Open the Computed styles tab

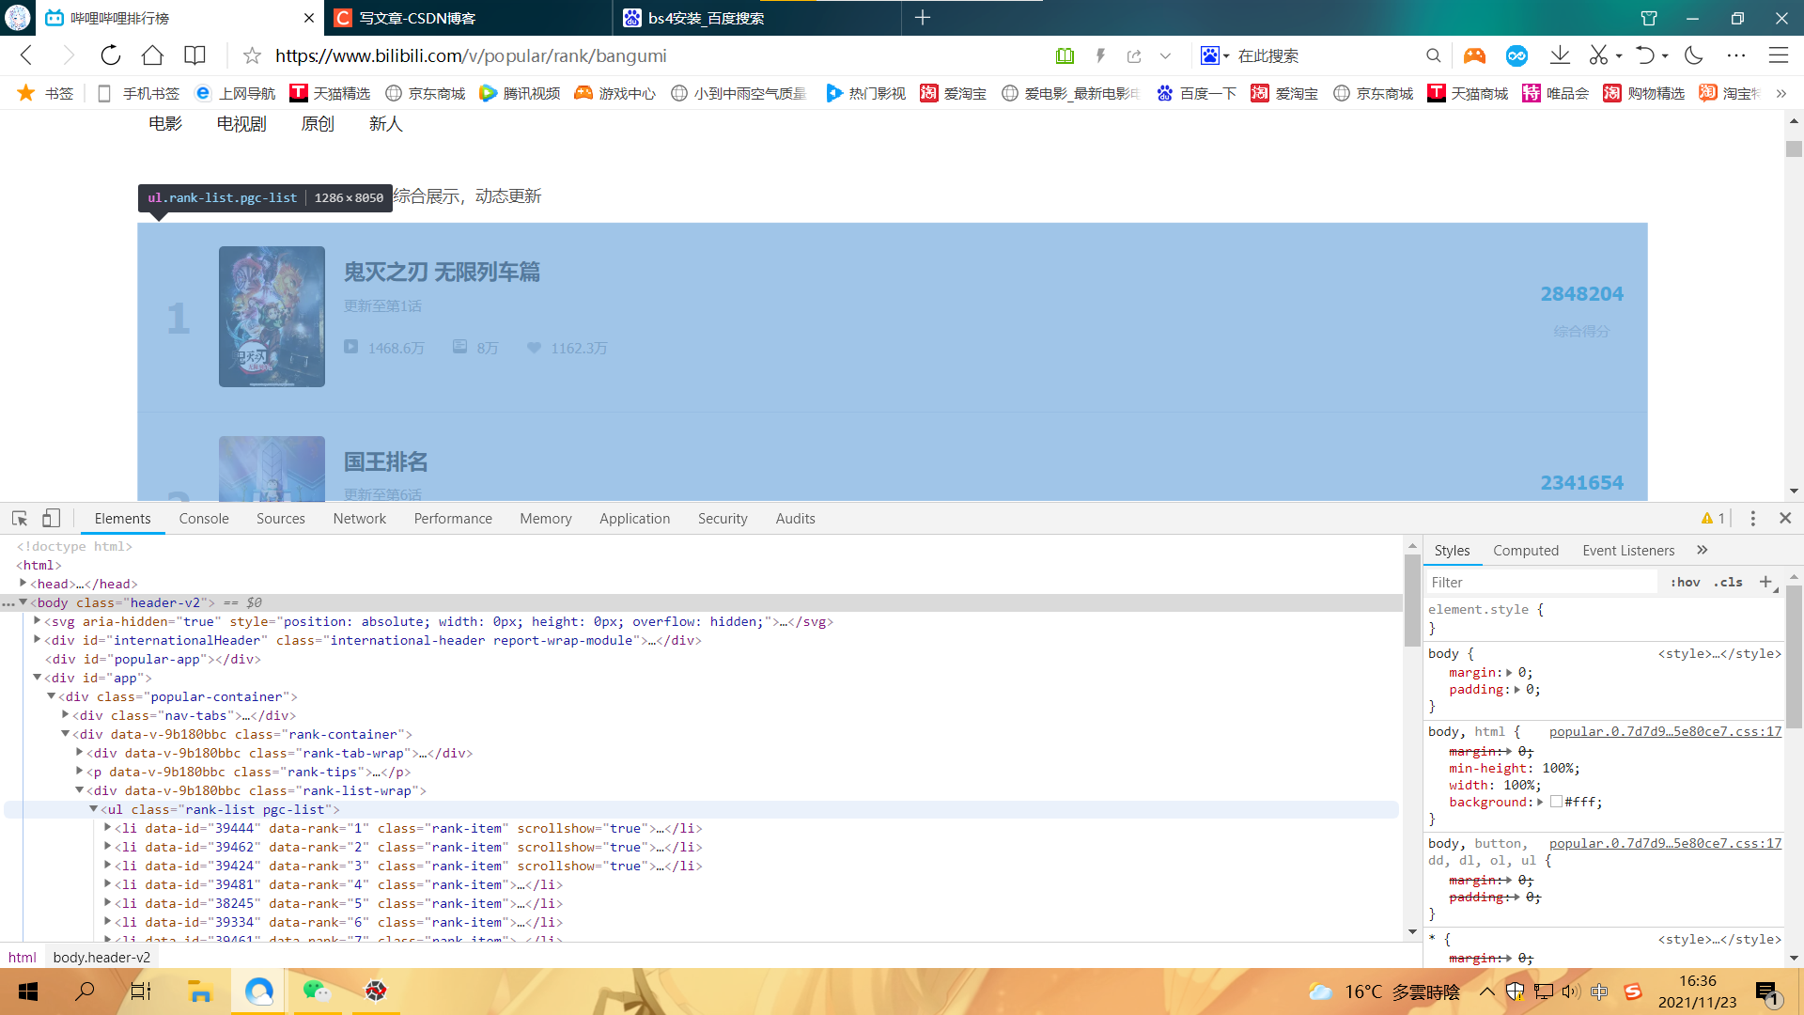coord(1525,551)
